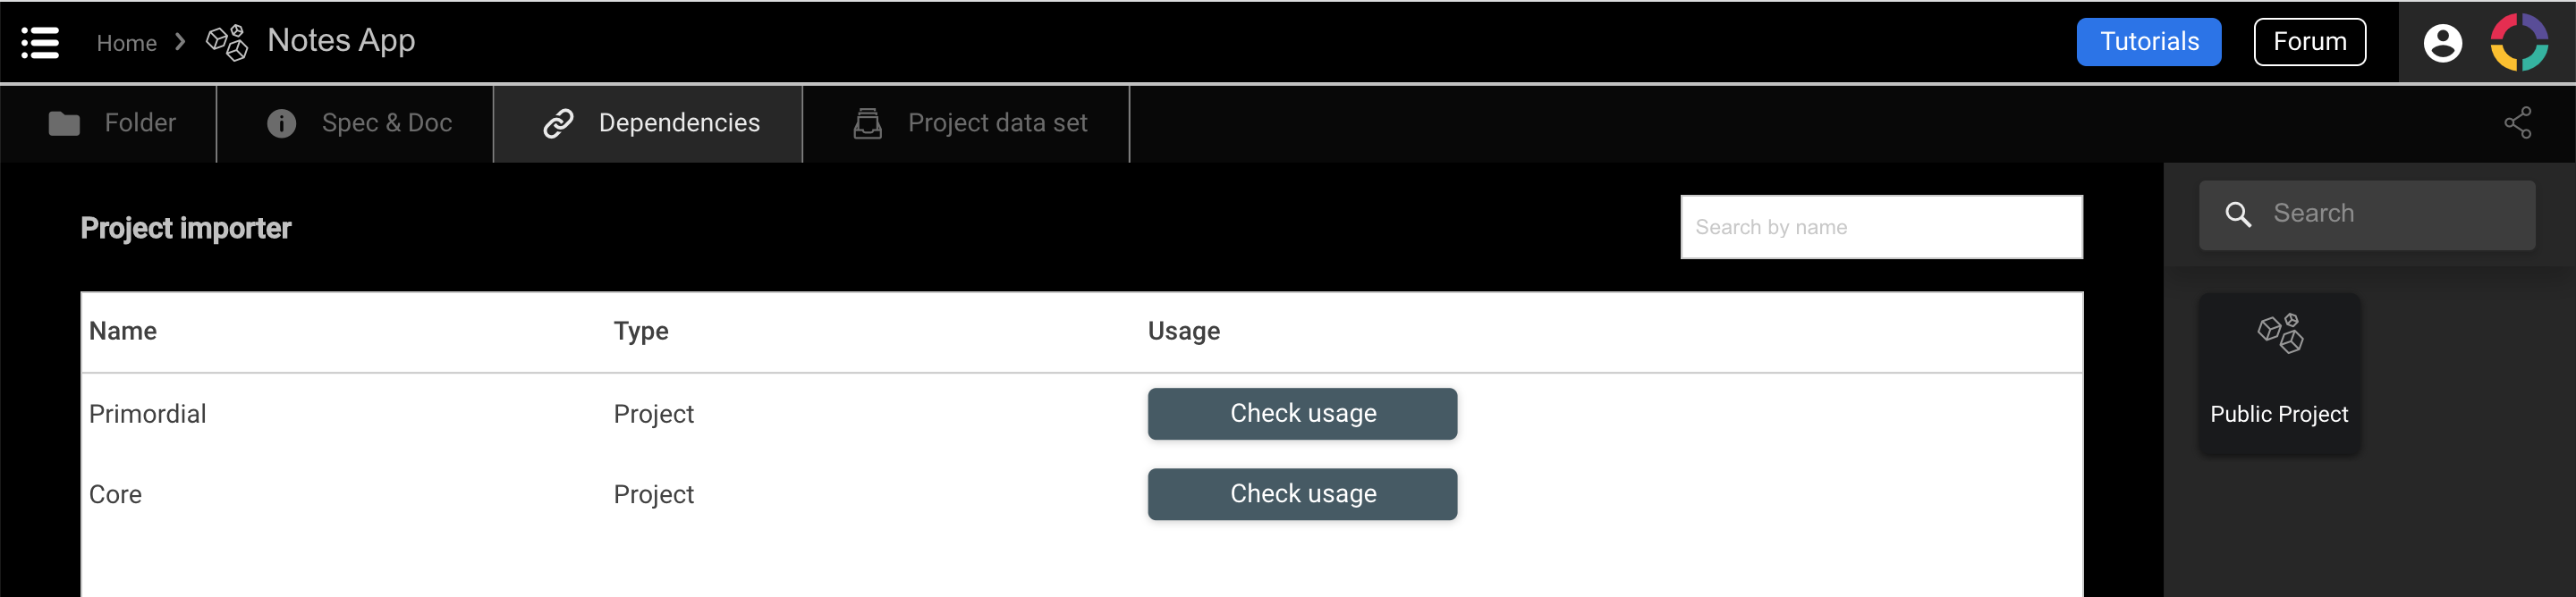The height and width of the screenshot is (597, 2576).
Task: Switch to the Folder tab
Action: [x=111, y=123]
